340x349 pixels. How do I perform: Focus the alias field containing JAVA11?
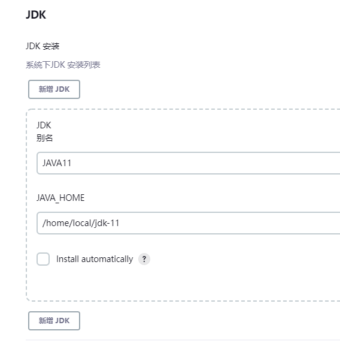189,163
